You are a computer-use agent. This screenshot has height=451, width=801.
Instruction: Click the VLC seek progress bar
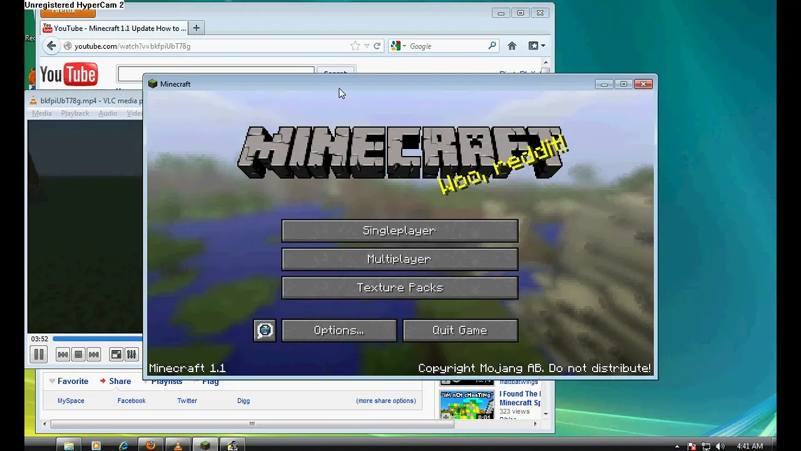click(x=97, y=339)
